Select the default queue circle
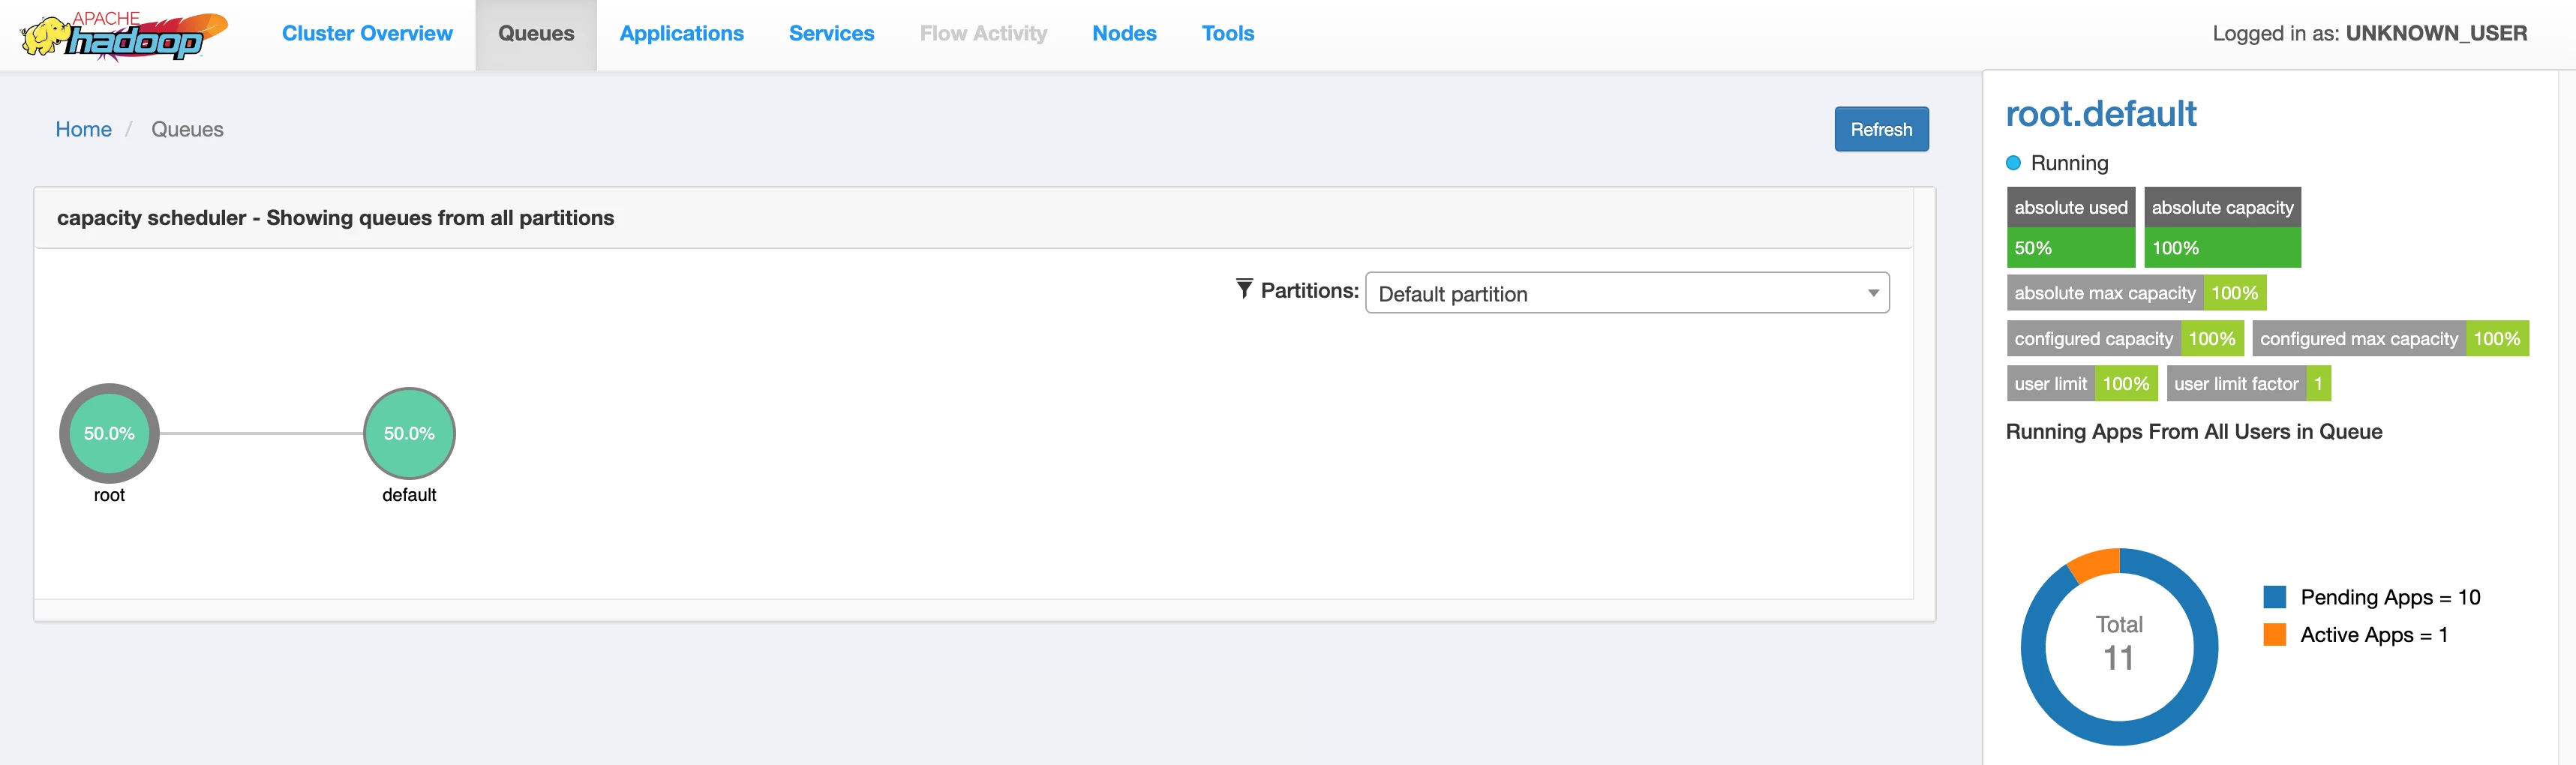The height and width of the screenshot is (765, 2576). pyautogui.click(x=409, y=433)
